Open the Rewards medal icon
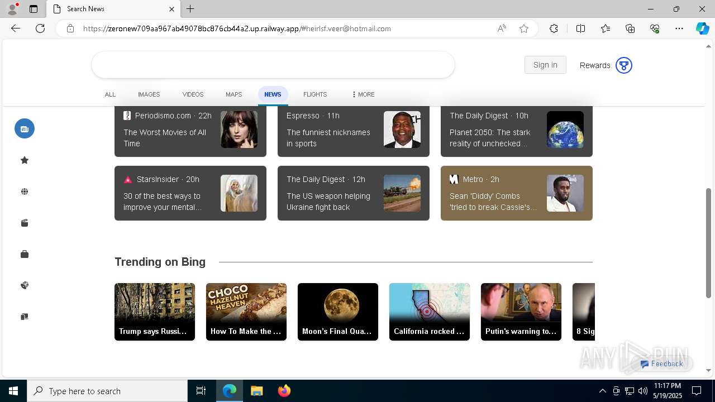 pos(623,65)
